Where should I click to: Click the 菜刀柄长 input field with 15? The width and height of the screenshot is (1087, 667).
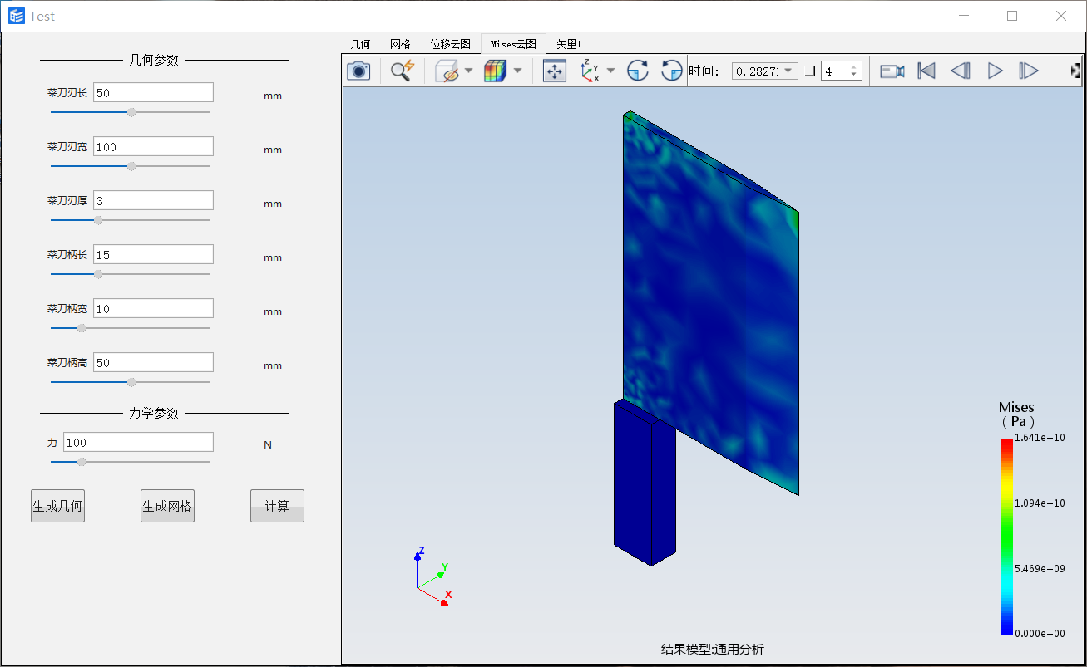[153, 254]
